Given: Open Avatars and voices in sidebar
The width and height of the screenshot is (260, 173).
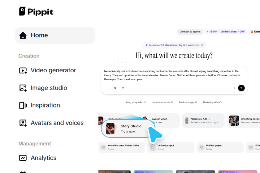Looking at the screenshot, I should [x=51, y=123].
